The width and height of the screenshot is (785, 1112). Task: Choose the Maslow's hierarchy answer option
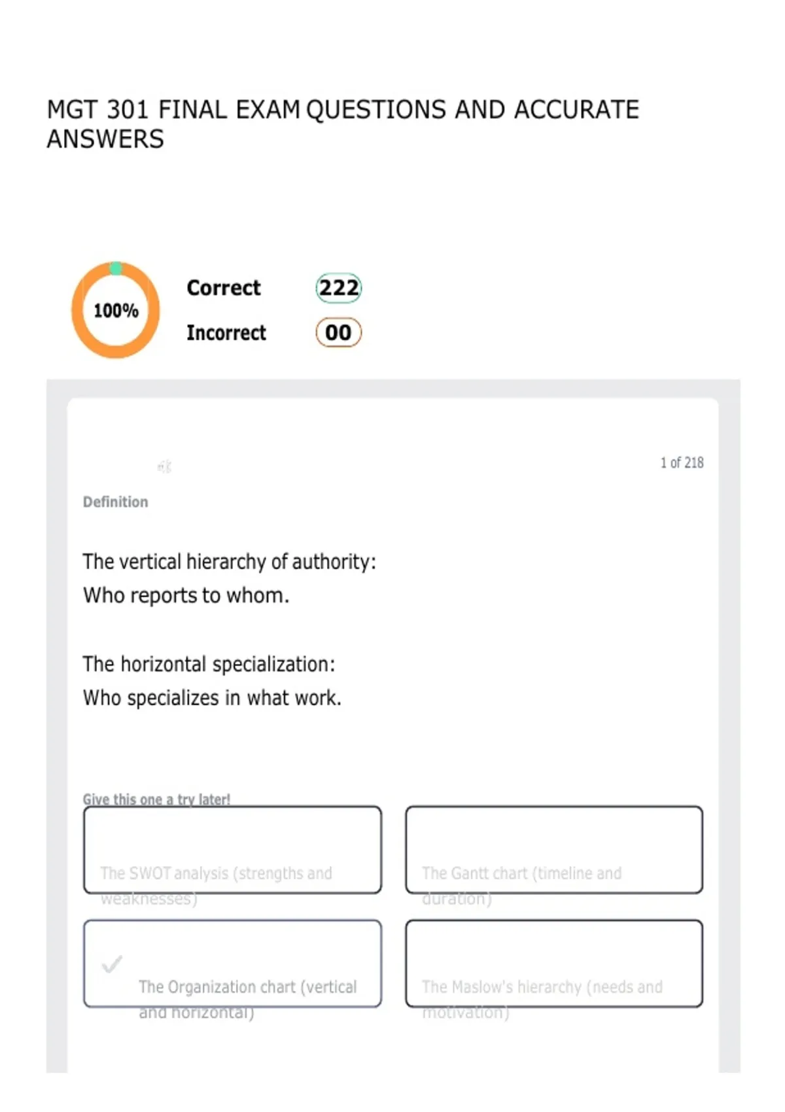coord(554,964)
